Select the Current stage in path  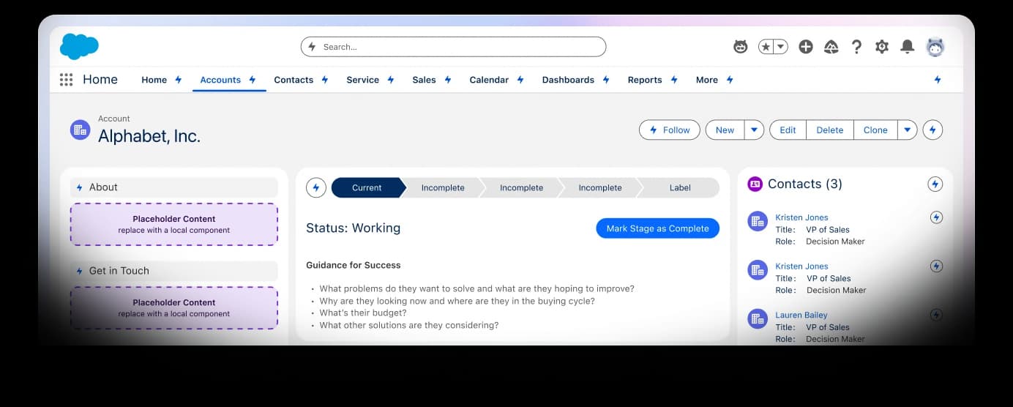tap(367, 187)
